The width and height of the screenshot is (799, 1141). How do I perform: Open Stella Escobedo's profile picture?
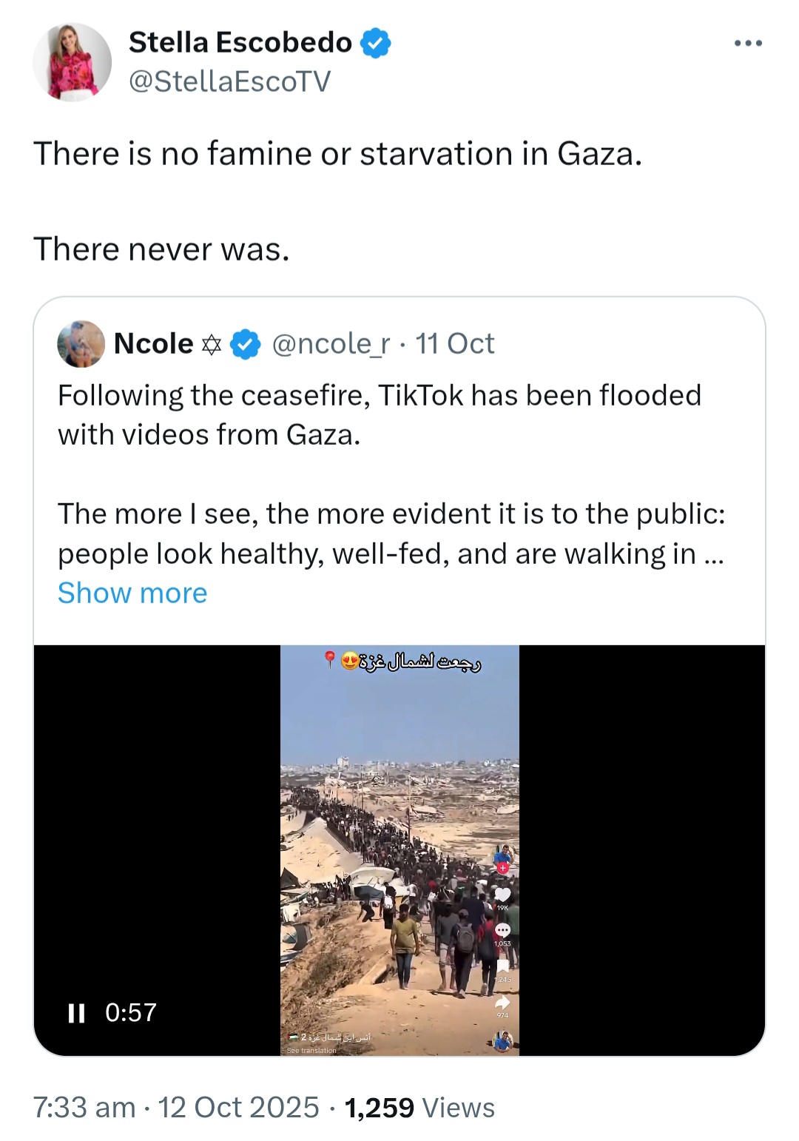coord(72,61)
